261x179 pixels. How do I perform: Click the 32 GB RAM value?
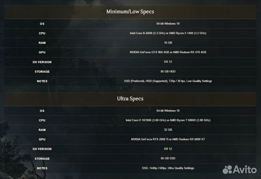pyautogui.click(x=168, y=130)
